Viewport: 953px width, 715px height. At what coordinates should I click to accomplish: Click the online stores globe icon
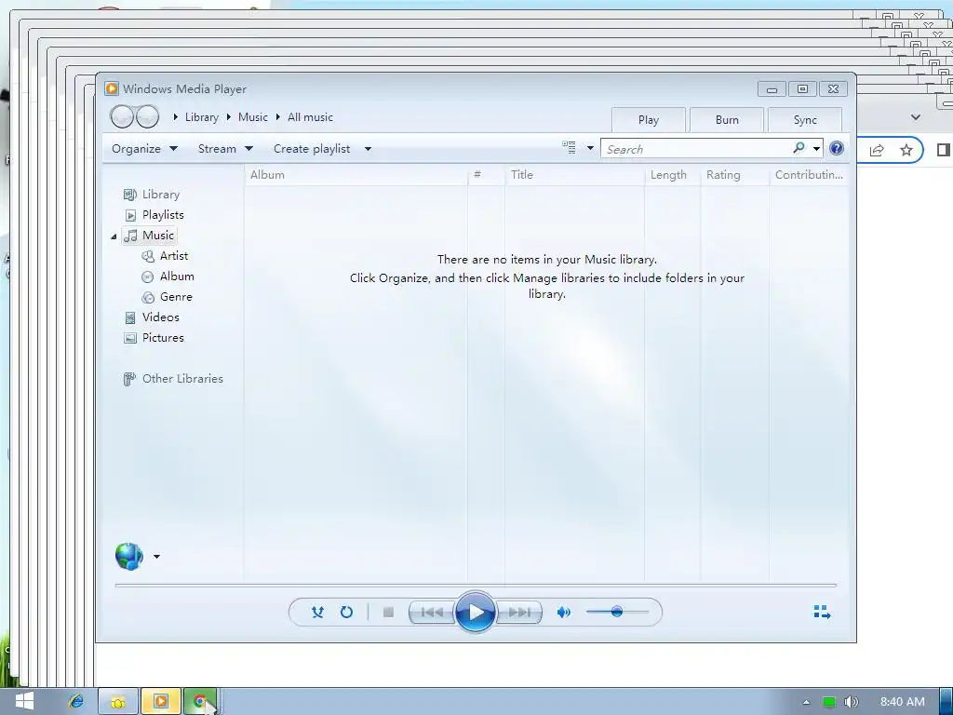point(128,557)
